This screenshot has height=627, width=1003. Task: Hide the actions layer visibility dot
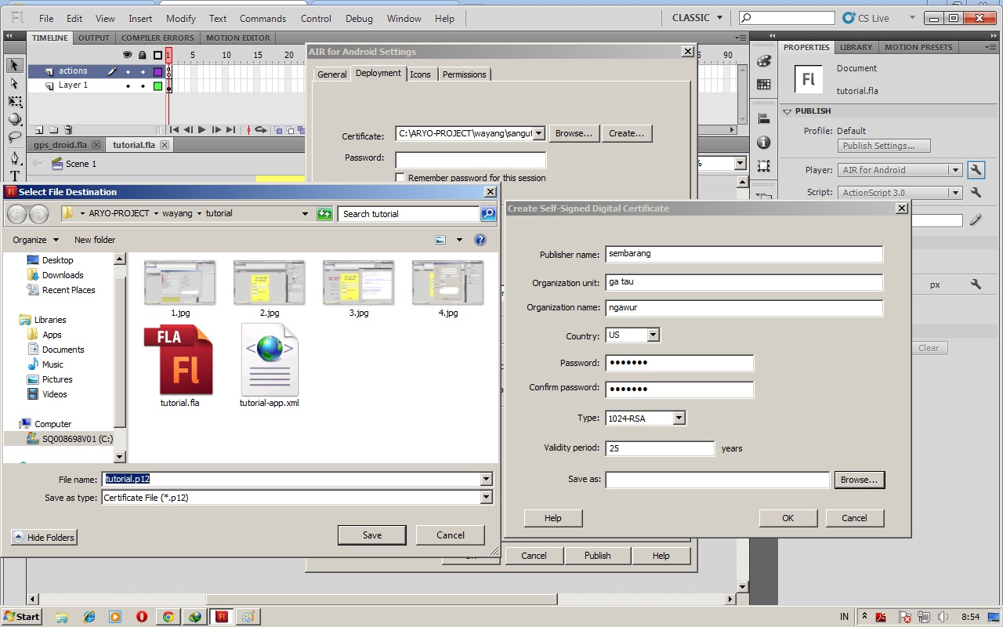[x=128, y=72]
